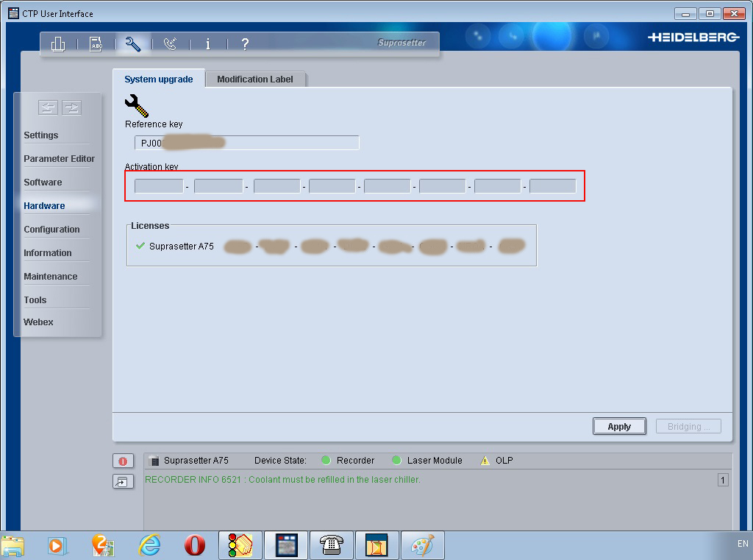Focus the fifth Activation key segment
This screenshot has height=560, width=753.
[388, 186]
